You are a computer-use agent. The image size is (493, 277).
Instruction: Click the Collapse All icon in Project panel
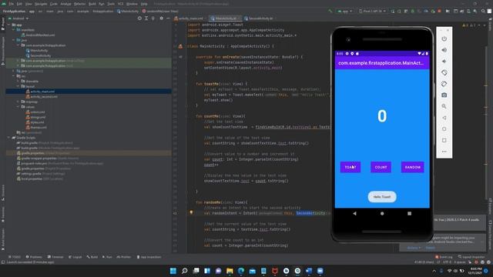153,18
